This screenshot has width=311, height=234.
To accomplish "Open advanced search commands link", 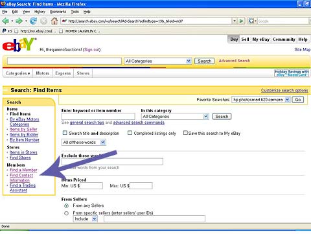I will [139, 123].
